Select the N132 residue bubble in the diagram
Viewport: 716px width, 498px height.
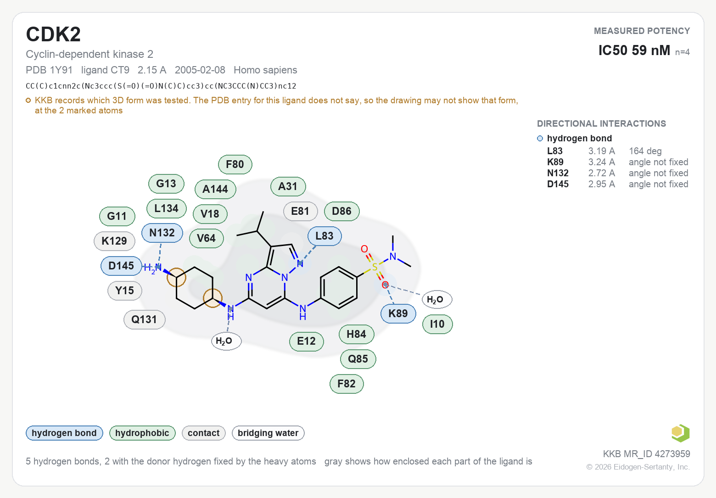coord(162,233)
